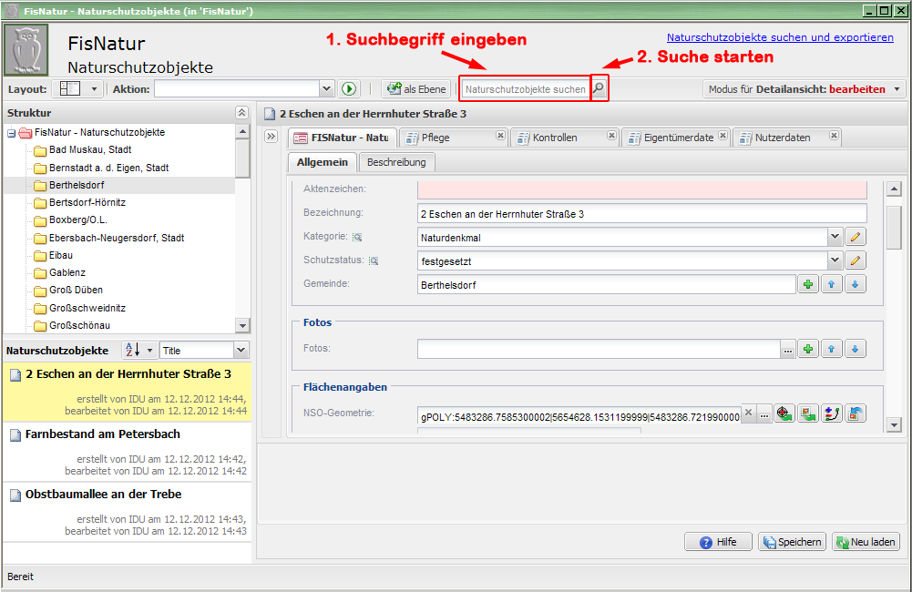
Task: Open the Kontrollen tab
Action: click(556, 138)
